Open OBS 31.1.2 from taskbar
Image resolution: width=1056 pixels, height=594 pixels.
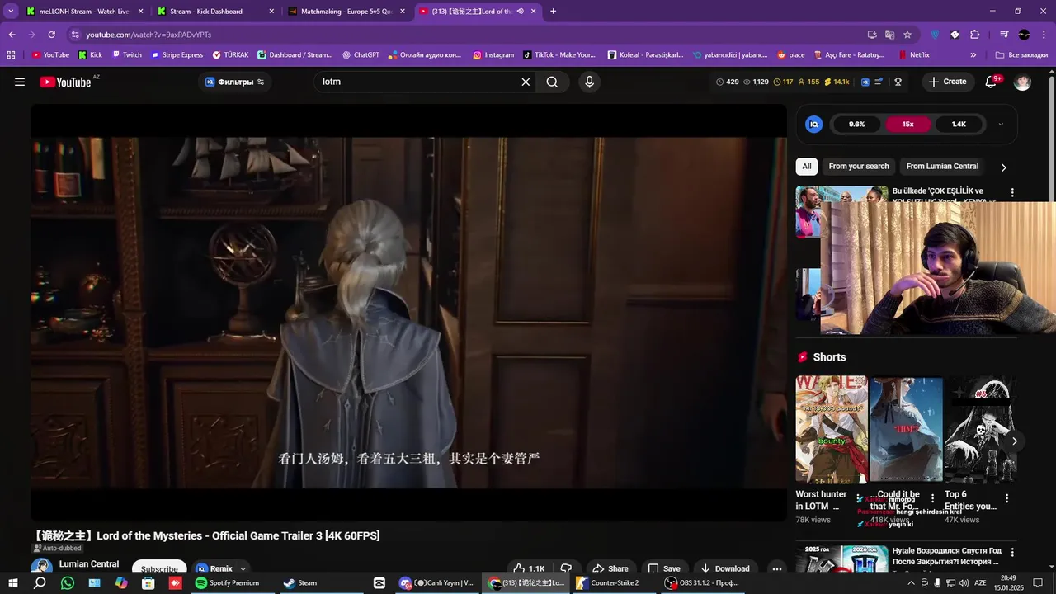coord(703,582)
